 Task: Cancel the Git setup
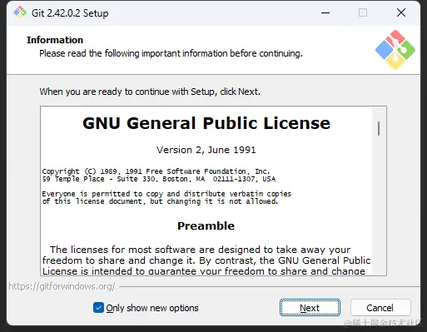point(380,308)
